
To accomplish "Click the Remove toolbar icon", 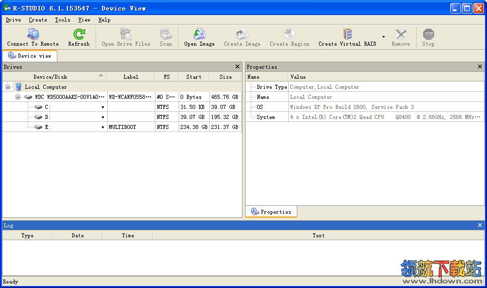I will coord(400,34).
